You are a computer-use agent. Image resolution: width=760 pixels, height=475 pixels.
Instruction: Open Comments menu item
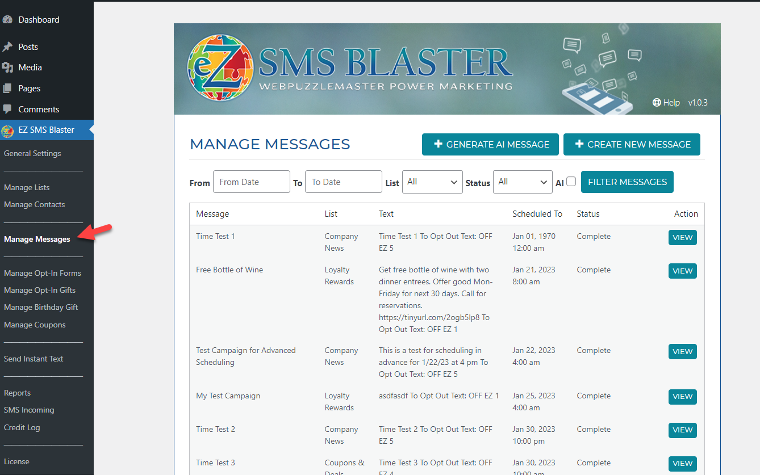pos(39,110)
